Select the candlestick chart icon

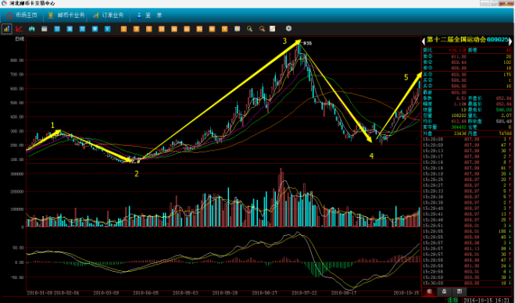(x=31, y=29)
